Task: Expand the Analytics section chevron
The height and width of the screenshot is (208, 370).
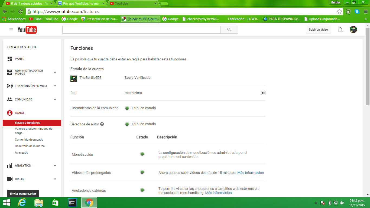Action: pyautogui.click(x=55, y=165)
